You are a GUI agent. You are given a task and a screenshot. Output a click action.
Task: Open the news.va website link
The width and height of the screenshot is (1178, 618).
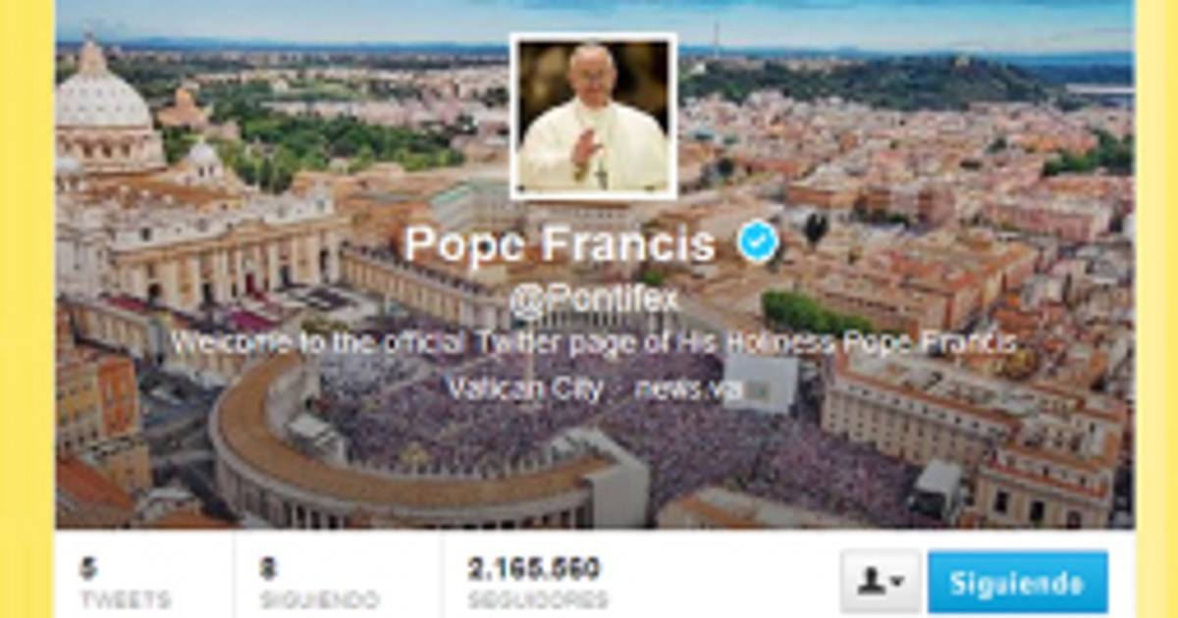687,388
